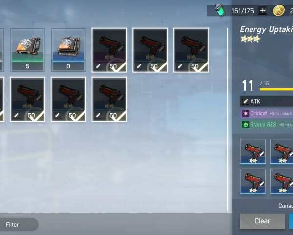Uncheck the middle pistol card in second row
The height and width of the screenshot is (235, 293).
tap(68, 99)
